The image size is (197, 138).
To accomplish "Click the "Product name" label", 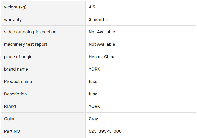I will click(18, 82).
